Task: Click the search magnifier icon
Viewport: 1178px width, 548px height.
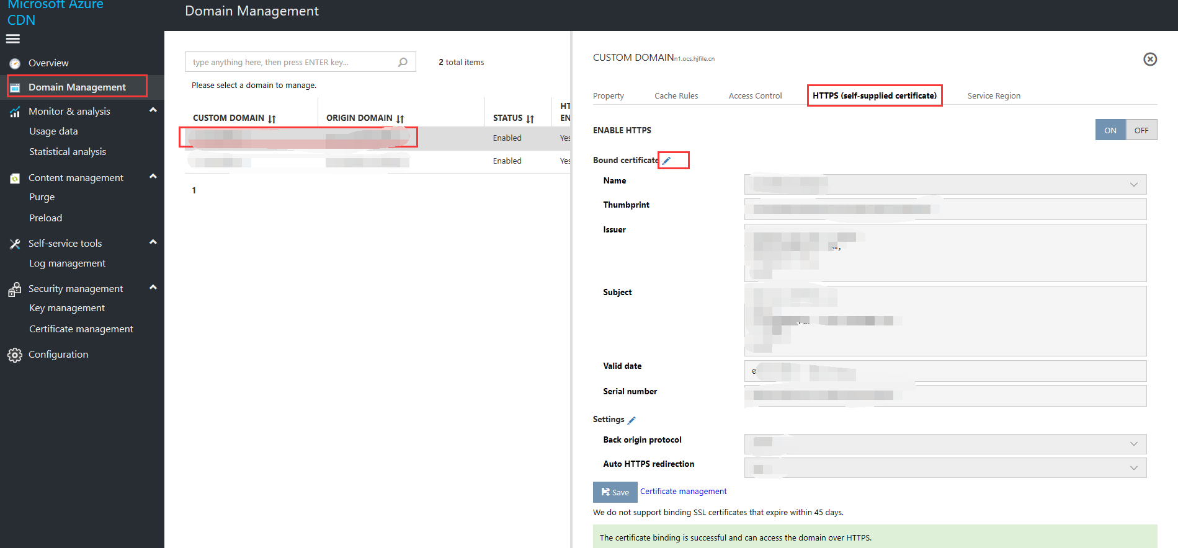Action: point(403,62)
